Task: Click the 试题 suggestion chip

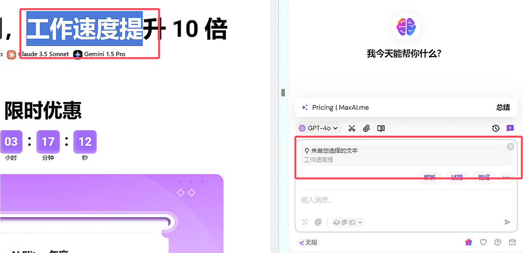Action: (x=457, y=177)
